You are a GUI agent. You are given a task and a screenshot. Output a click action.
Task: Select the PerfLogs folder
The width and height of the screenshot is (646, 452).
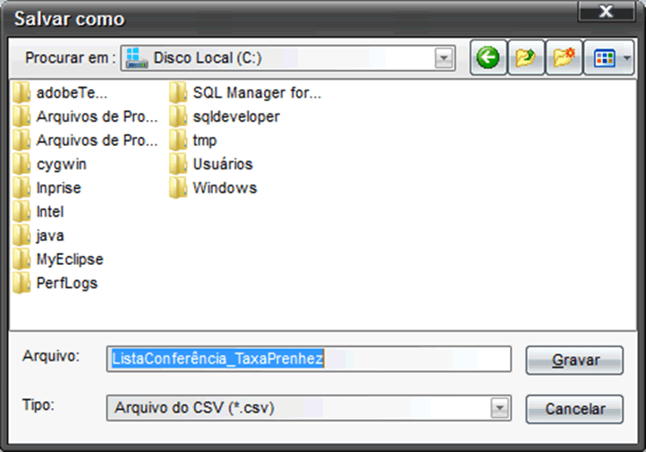[x=55, y=283]
